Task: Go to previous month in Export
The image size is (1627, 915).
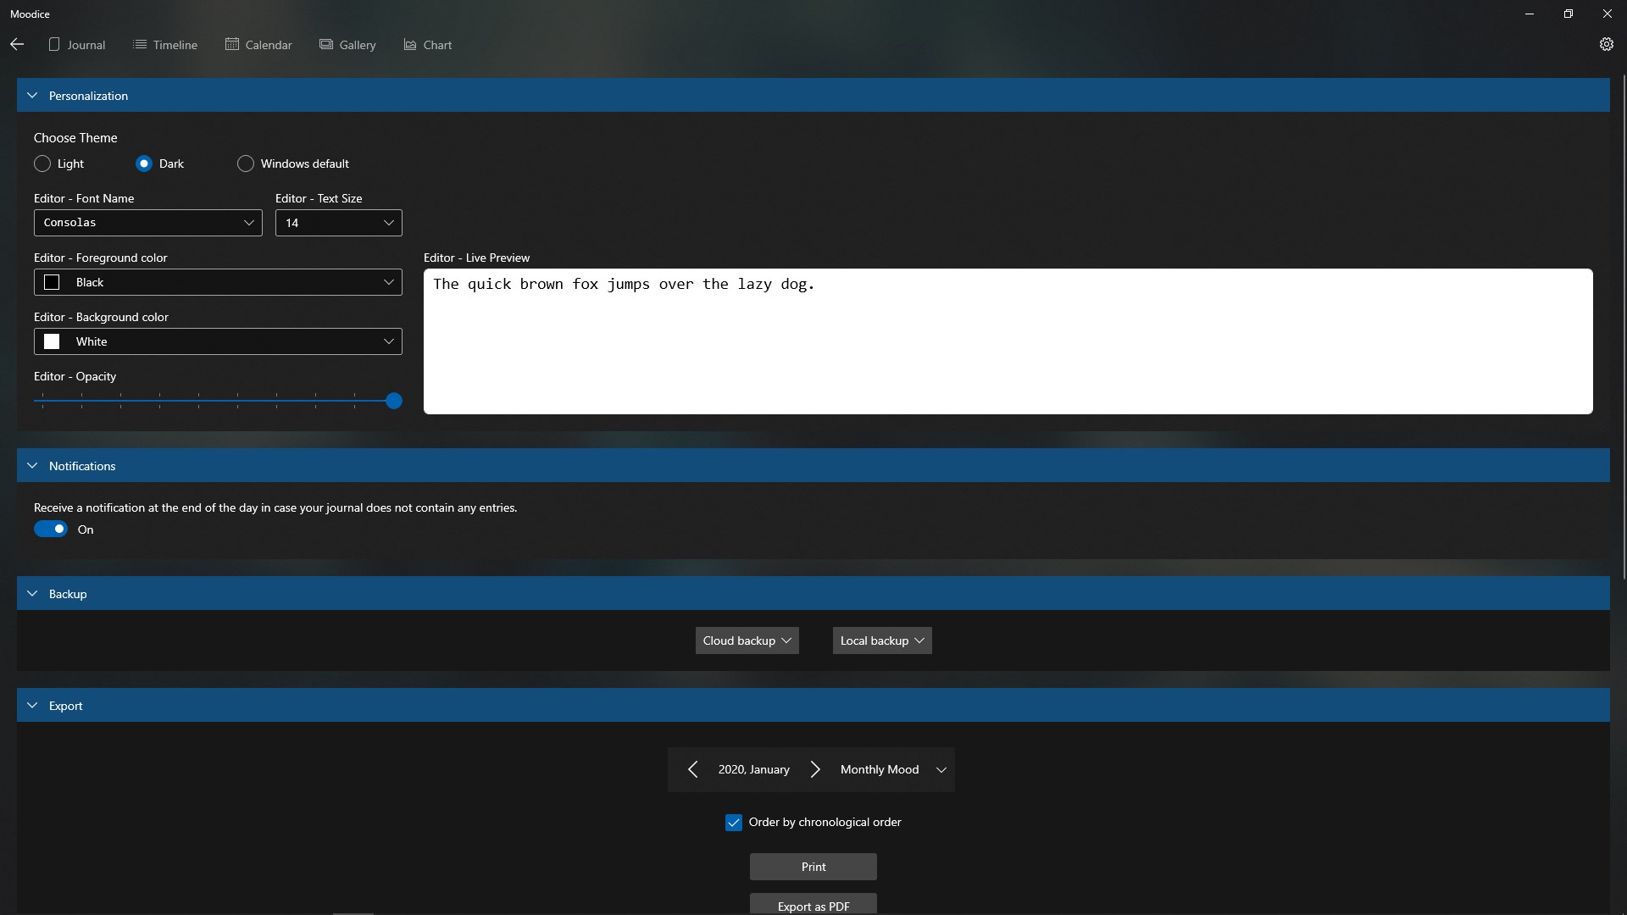Action: [x=692, y=769]
